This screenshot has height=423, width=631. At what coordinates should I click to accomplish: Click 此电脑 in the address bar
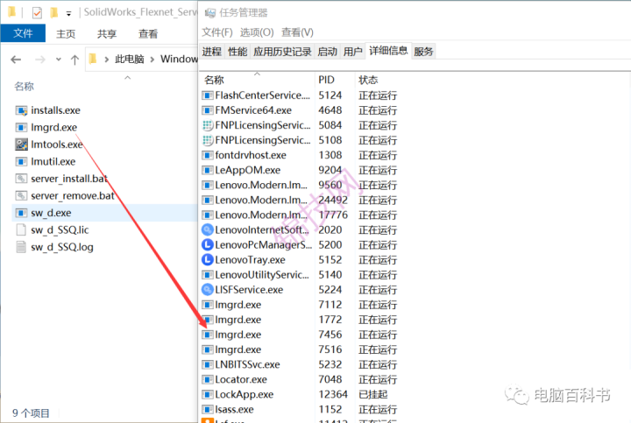click(x=130, y=60)
